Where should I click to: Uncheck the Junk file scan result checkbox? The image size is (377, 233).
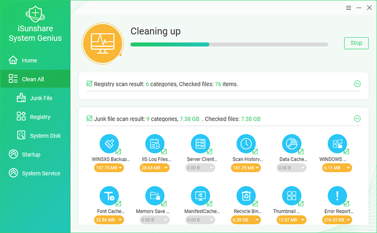click(90, 118)
